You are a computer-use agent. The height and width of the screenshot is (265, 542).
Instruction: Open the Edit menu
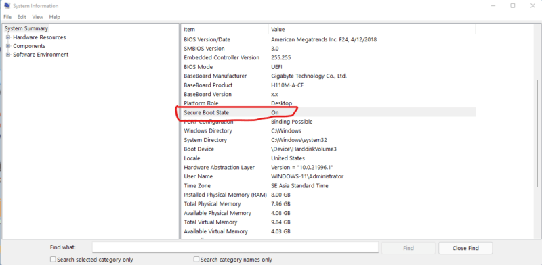[x=22, y=17]
